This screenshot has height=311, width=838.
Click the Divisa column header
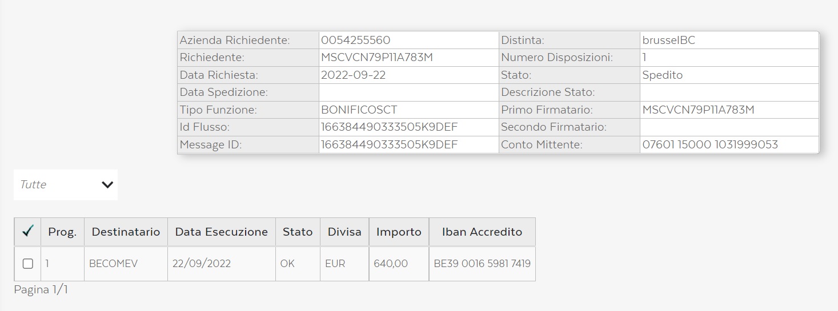[344, 232]
